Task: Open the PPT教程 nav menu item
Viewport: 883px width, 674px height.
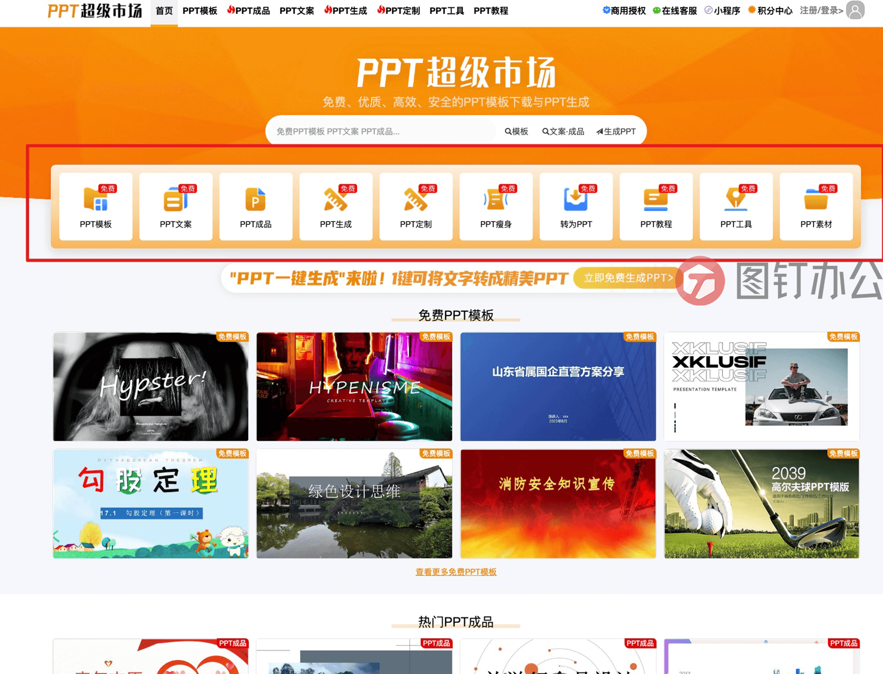Action: click(491, 11)
